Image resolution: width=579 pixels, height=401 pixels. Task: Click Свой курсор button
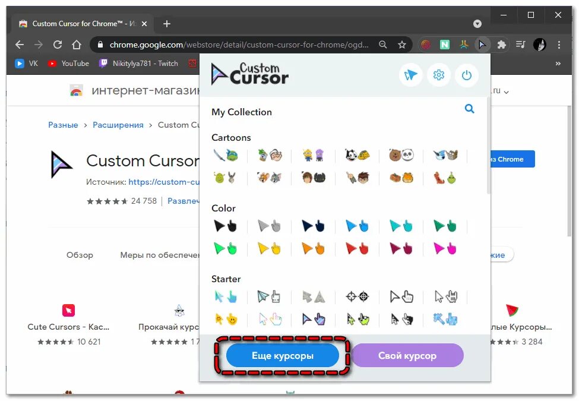pos(407,356)
